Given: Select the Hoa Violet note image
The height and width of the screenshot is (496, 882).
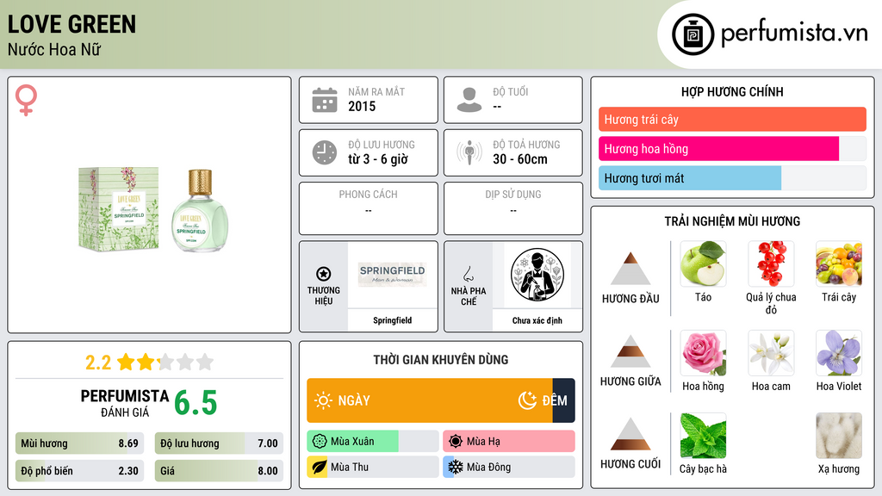Looking at the screenshot, I should pyautogui.click(x=839, y=352).
